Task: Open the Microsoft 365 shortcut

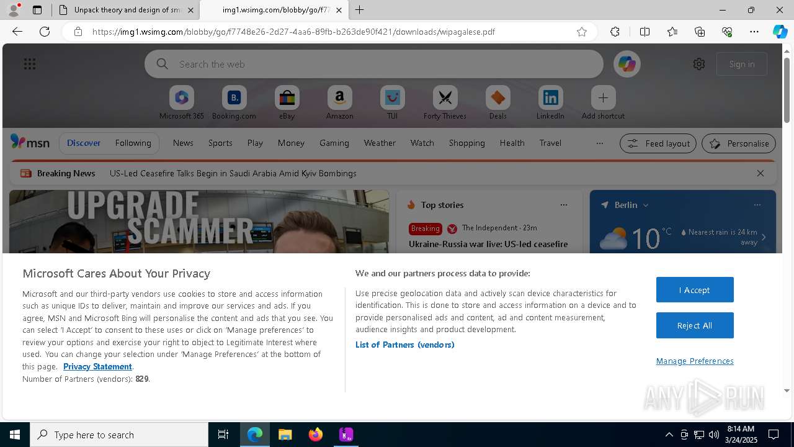Action: point(182,103)
